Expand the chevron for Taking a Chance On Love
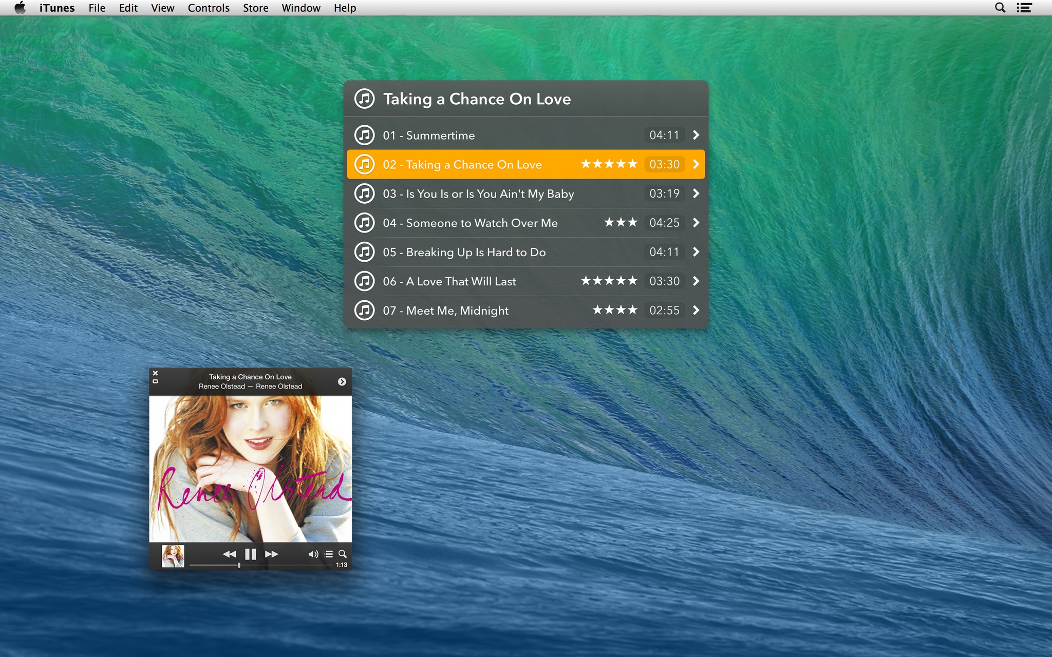Viewport: 1052px width, 657px height. 696,164
